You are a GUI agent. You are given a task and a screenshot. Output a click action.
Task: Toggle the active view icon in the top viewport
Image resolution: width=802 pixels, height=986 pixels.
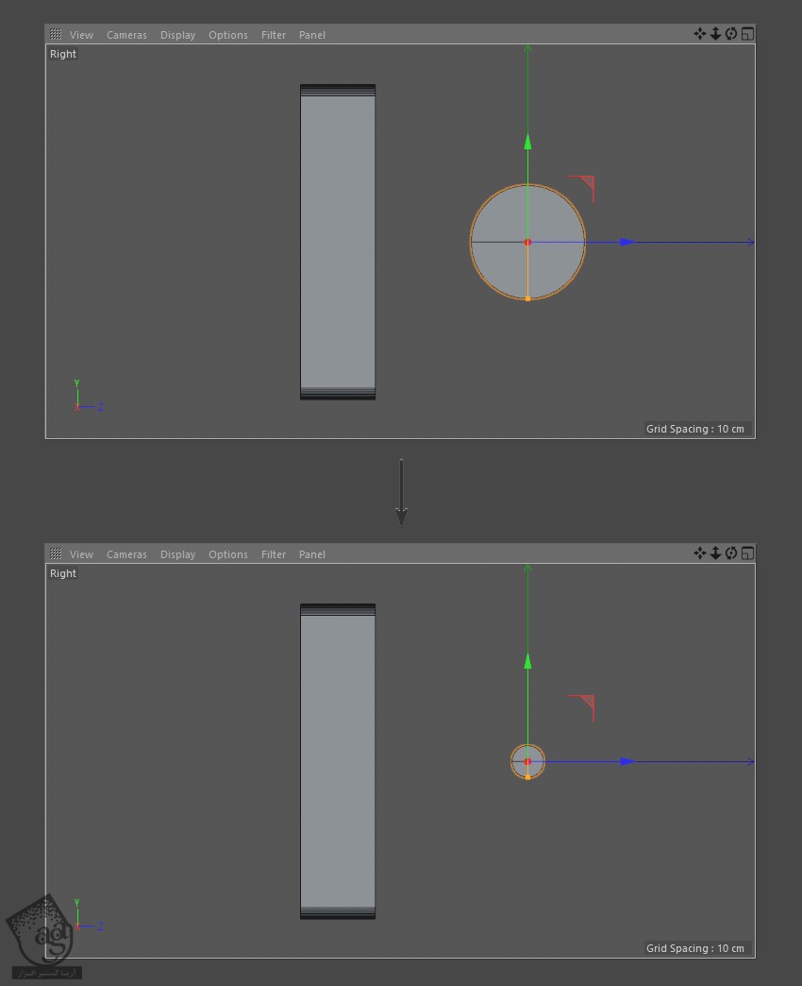pos(747,34)
